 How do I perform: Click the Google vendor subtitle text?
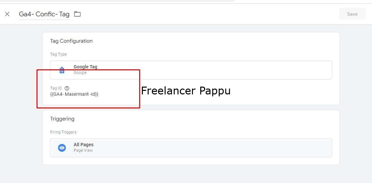pos(80,73)
